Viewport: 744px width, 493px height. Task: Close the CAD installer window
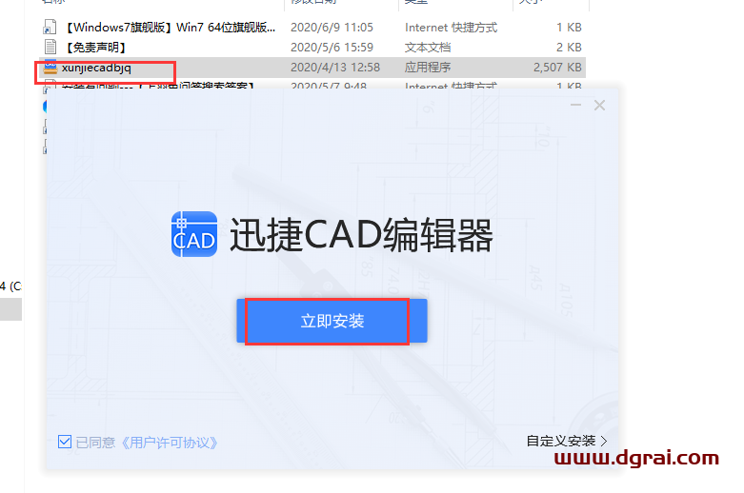point(600,105)
